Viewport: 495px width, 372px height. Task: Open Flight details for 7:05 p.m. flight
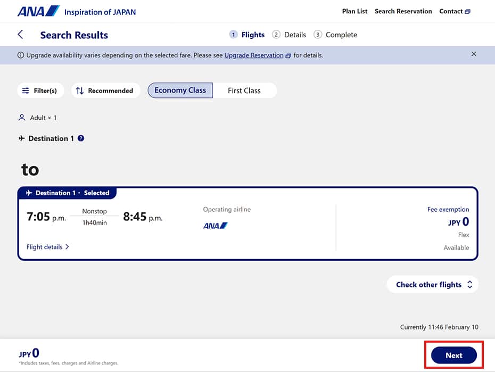(x=48, y=247)
